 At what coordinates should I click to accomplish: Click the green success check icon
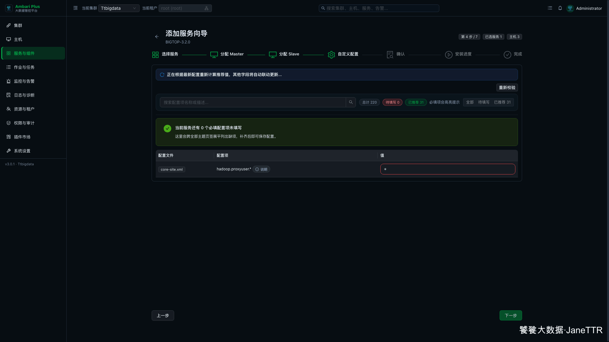pyautogui.click(x=167, y=128)
